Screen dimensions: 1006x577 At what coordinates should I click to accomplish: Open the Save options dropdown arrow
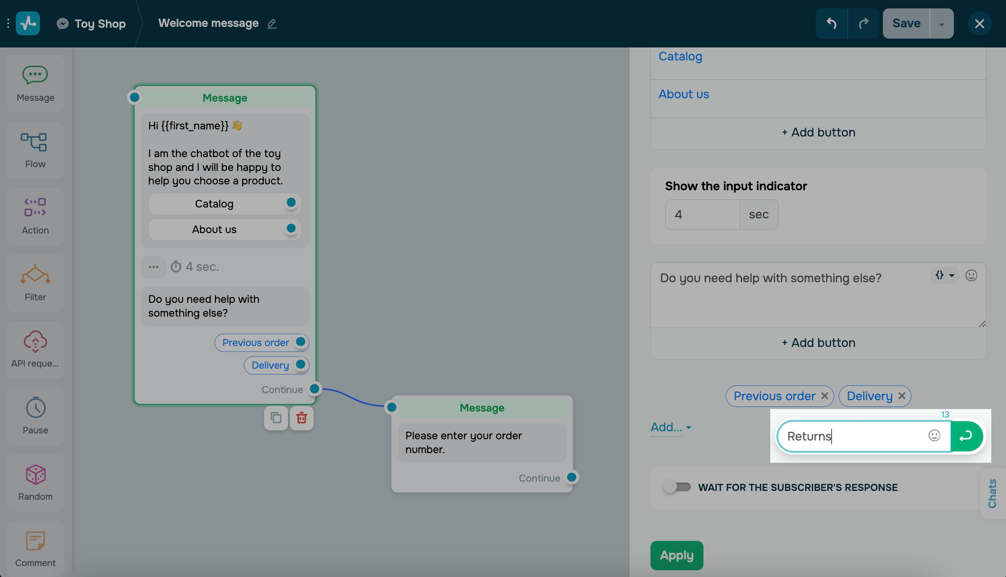click(x=942, y=24)
